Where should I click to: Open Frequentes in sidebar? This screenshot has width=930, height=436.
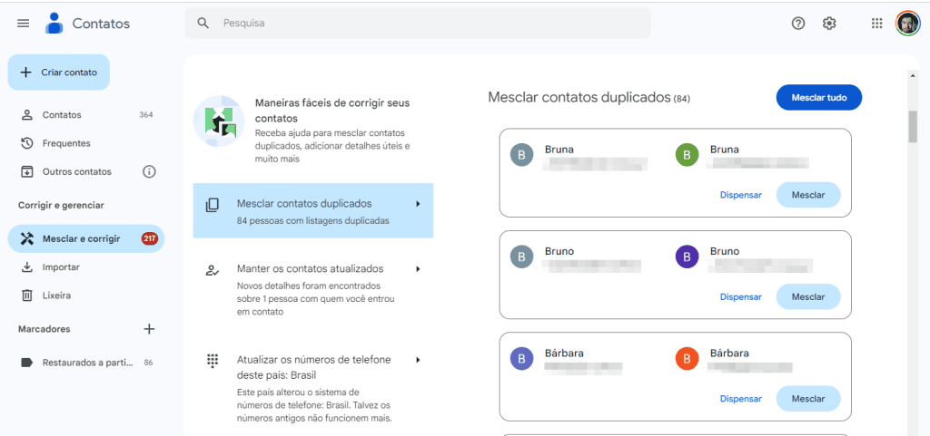pos(86,143)
